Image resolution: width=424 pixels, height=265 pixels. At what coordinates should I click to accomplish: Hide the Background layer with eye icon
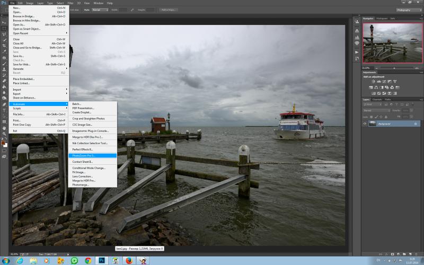click(x=365, y=123)
